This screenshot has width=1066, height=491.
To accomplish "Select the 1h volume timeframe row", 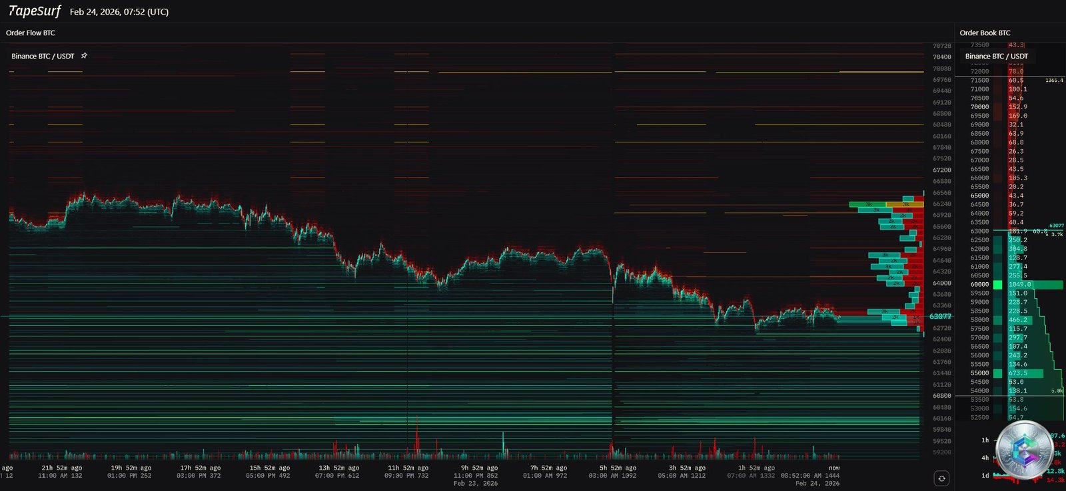I will pos(1010,440).
